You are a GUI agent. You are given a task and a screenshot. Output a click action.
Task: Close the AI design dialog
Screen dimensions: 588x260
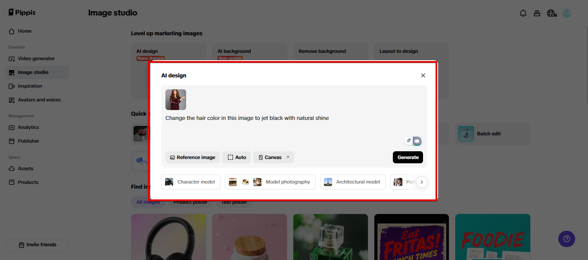coord(423,76)
